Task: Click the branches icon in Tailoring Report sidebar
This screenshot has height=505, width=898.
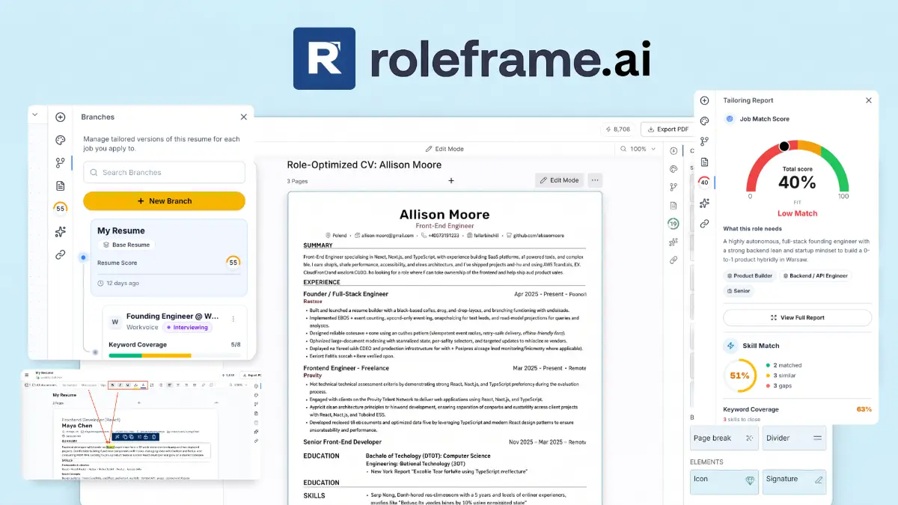Action: [704, 141]
